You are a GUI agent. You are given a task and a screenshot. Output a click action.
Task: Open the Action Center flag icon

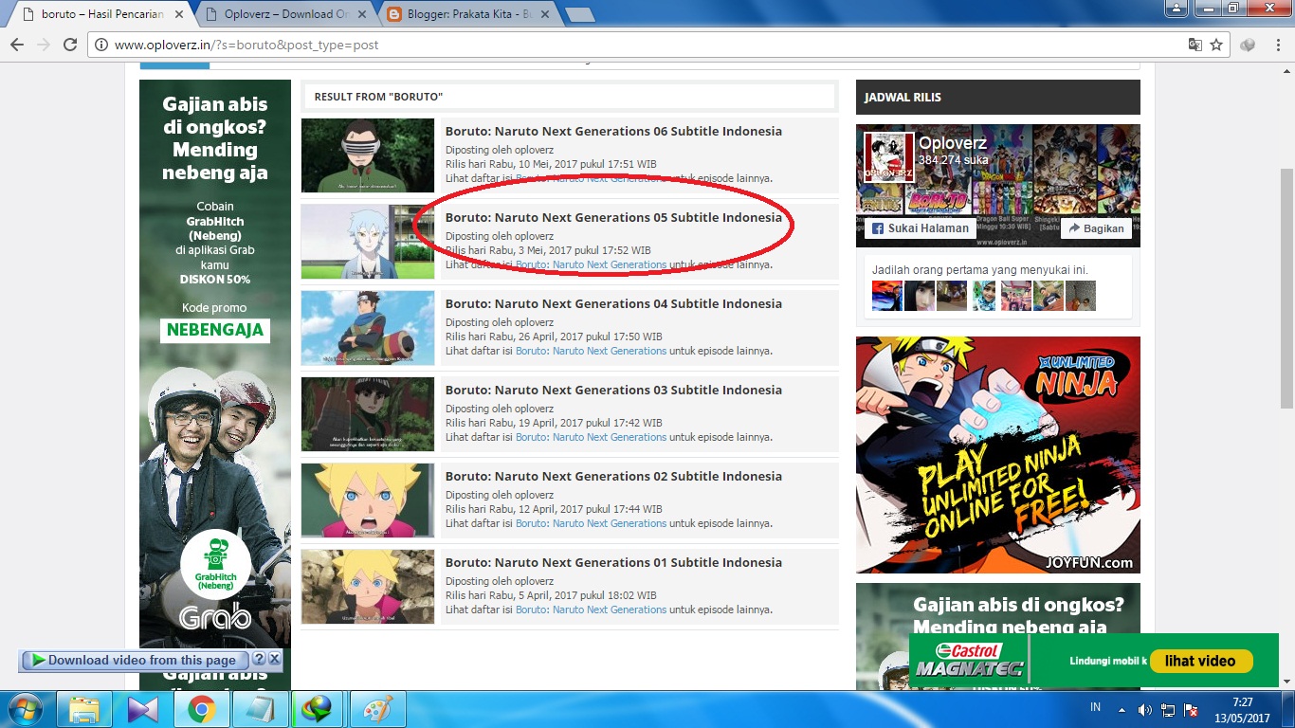[1192, 709]
